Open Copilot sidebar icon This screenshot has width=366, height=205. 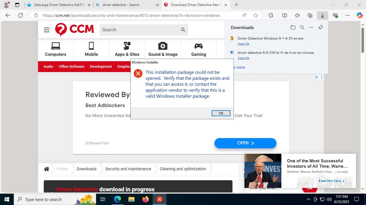click(x=359, y=15)
